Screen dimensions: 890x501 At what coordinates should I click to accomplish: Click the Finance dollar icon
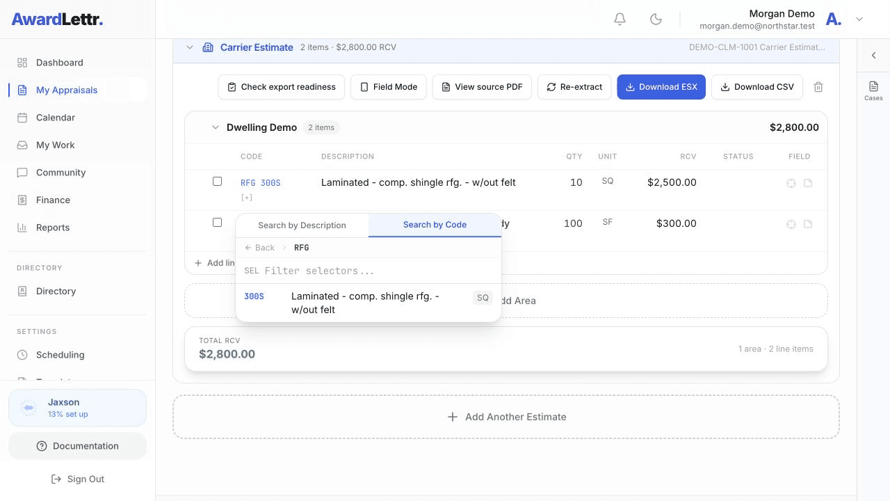(x=22, y=200)
